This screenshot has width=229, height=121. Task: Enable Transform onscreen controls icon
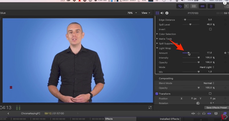tap(210, 94)
